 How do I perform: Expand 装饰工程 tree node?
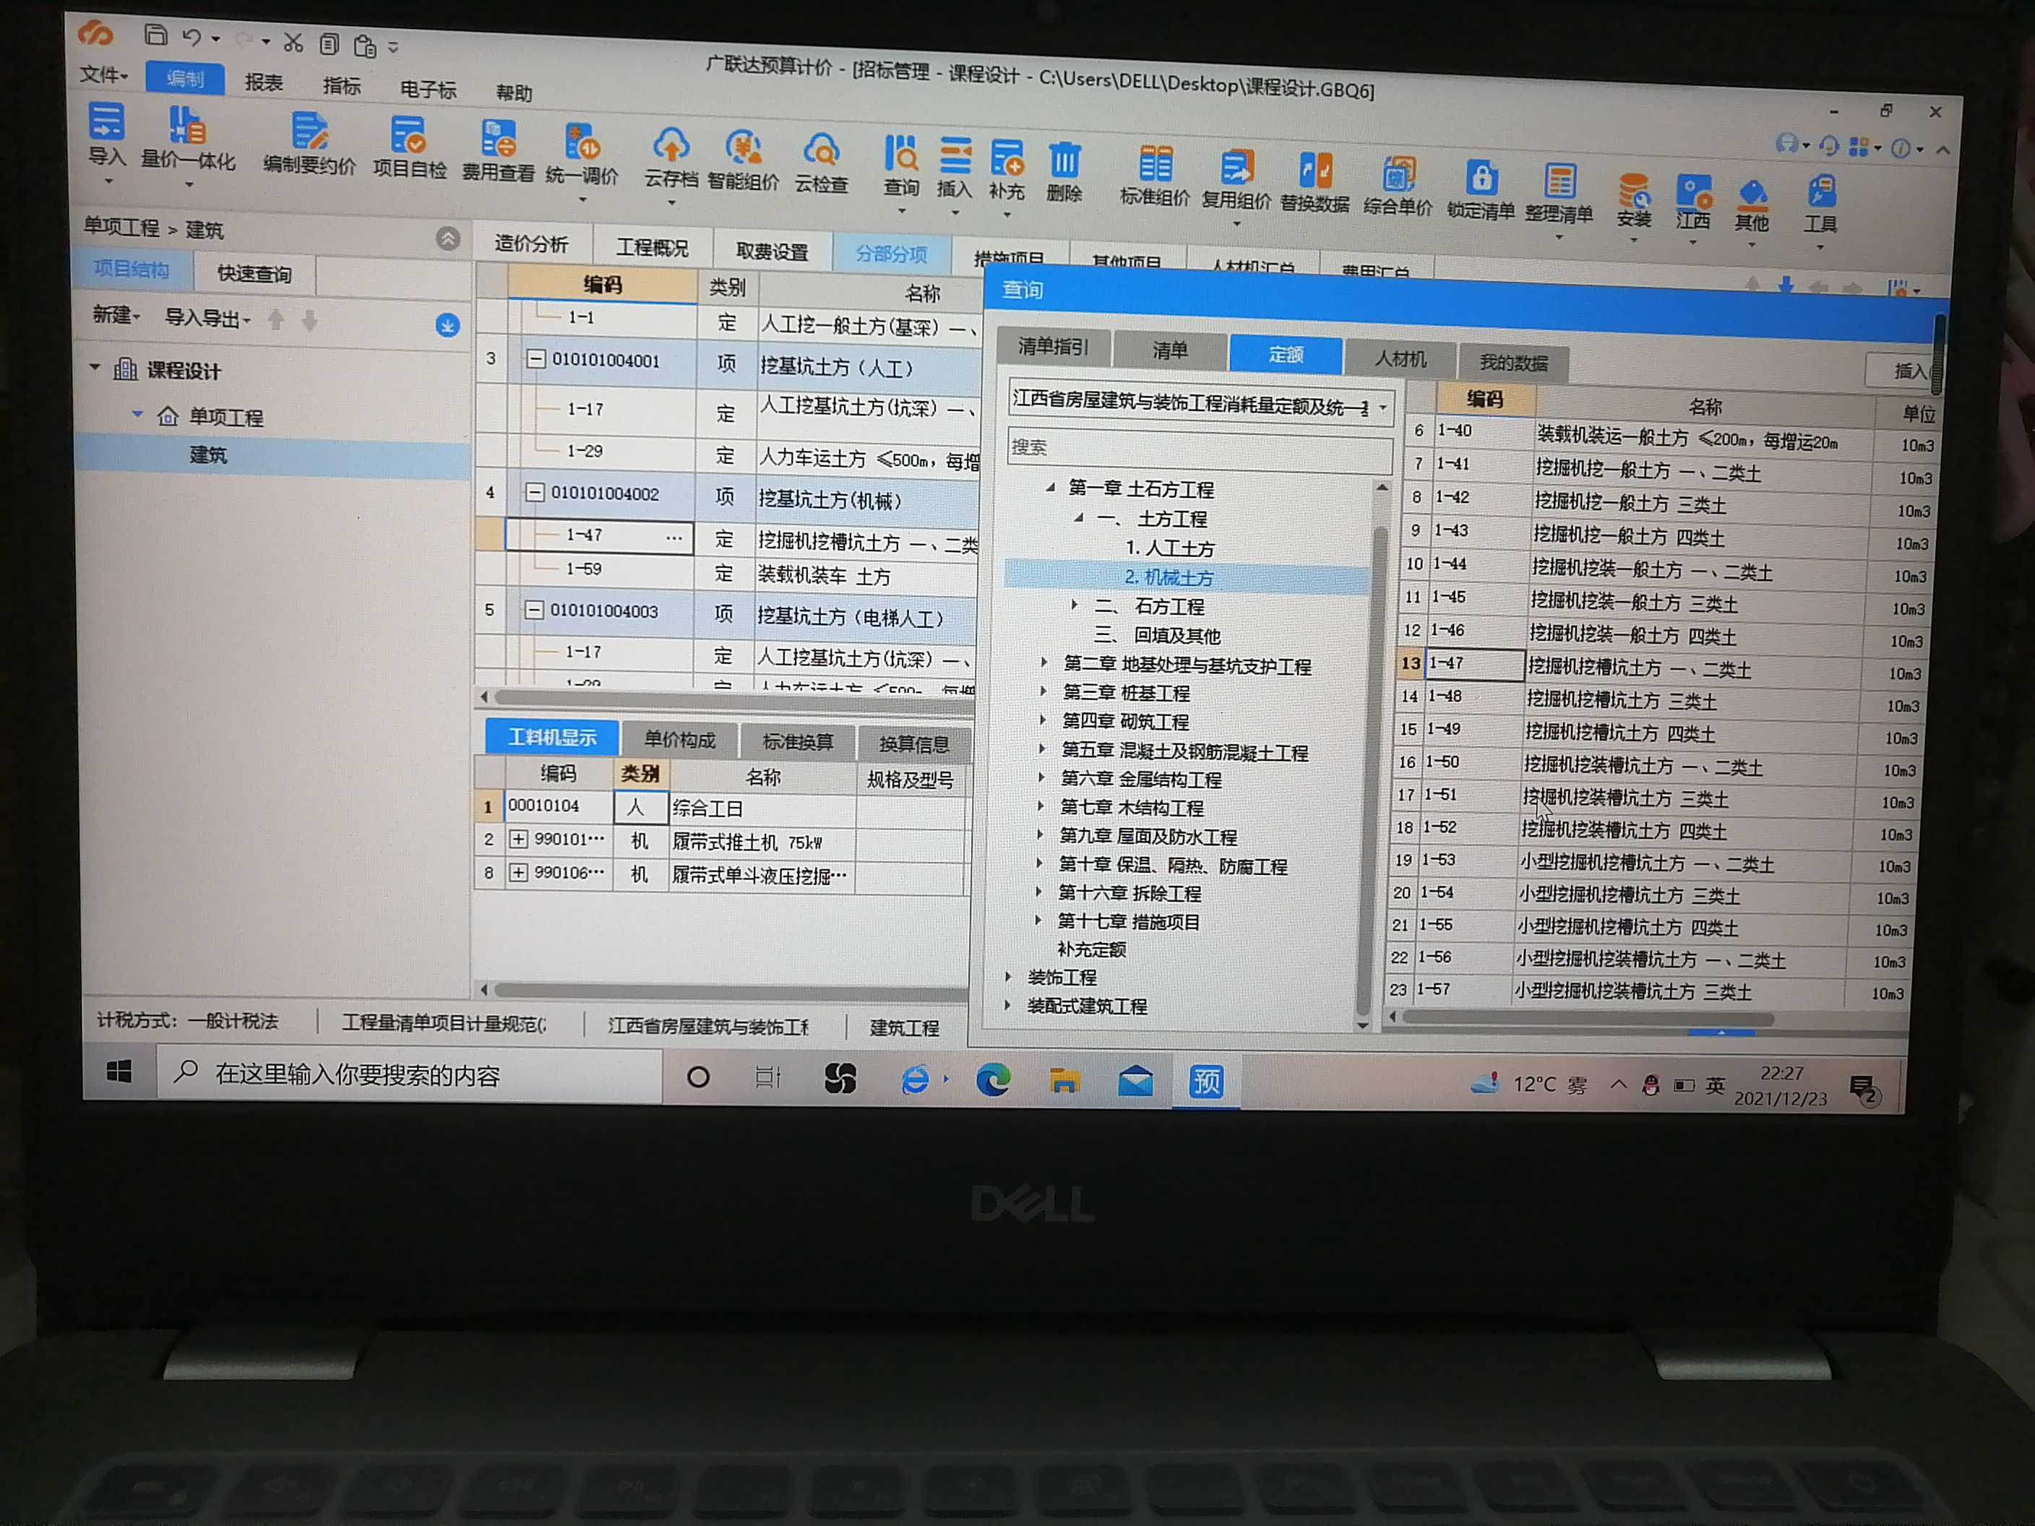1008,976
